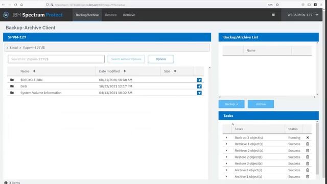Click the SPVM-127 panel header
Viewport: 327px width, 184px height.
point(107,37)
